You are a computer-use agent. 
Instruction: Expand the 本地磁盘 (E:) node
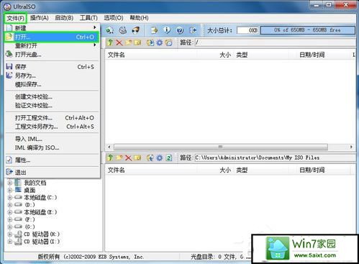tap(10, 212)
